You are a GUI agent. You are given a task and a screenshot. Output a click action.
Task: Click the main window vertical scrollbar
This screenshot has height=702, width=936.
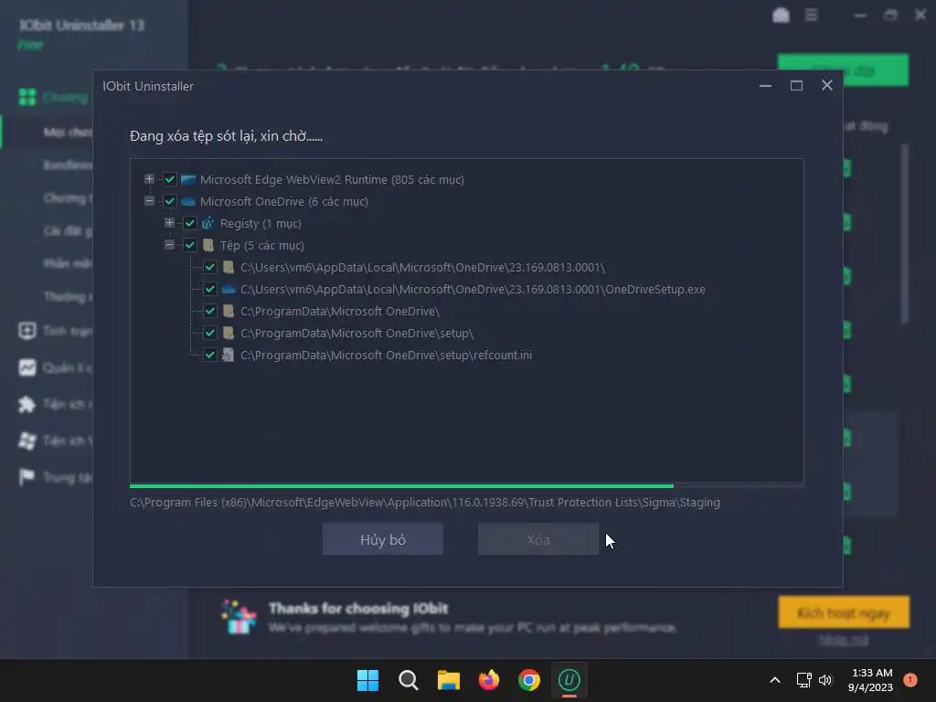point(904,234)
